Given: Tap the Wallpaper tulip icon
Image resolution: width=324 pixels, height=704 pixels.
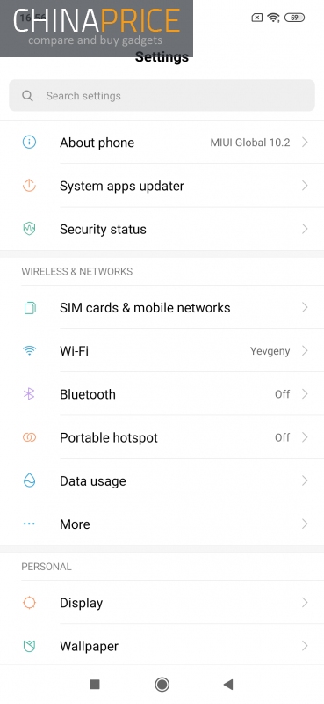Looking at the screenshot, I should (29, 646).
